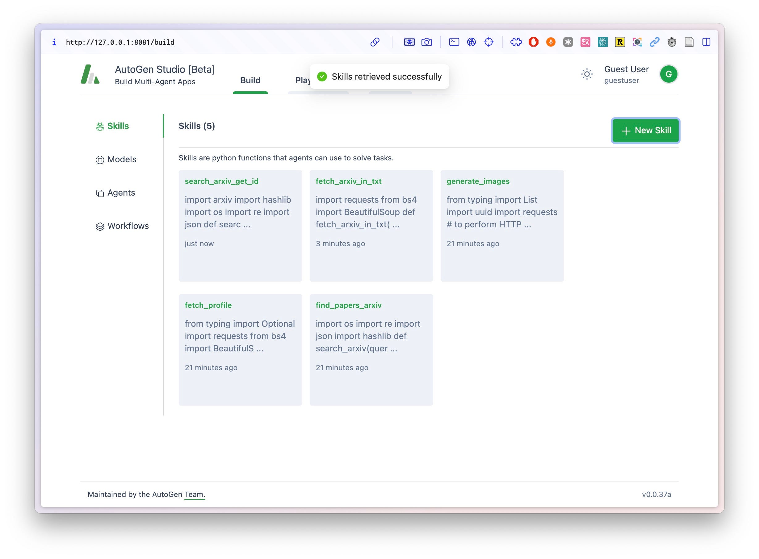Click the orange microphone extension icon
Screen dimensions: 759x559
pyautogui.click(x=551, y=42)
